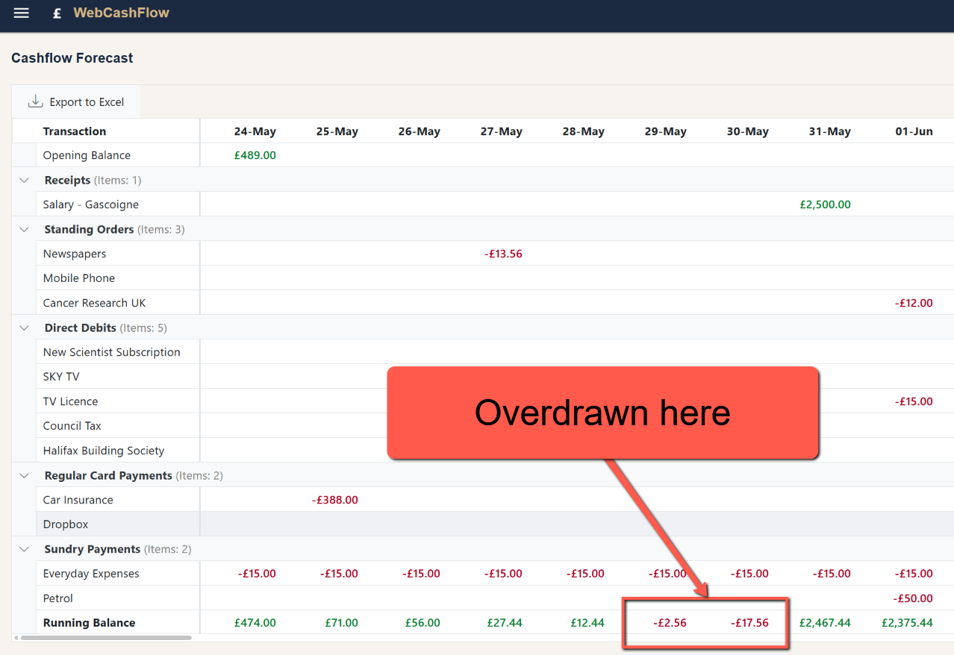Select the 28-May column header
Image resolution: width=954 pixels, height=655 pixels.
click(x=583, y=131)
